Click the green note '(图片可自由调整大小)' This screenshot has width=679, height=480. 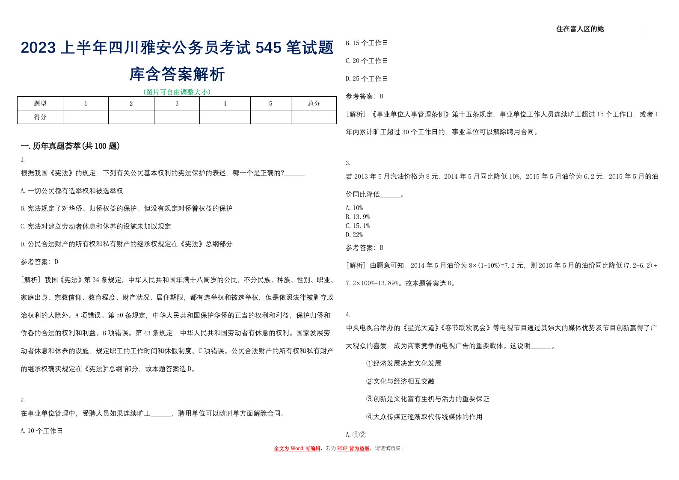coord(177,92)
